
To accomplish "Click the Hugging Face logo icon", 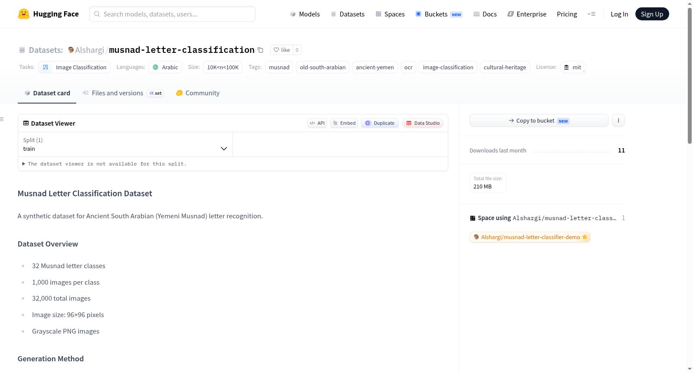I will point(24,14).
